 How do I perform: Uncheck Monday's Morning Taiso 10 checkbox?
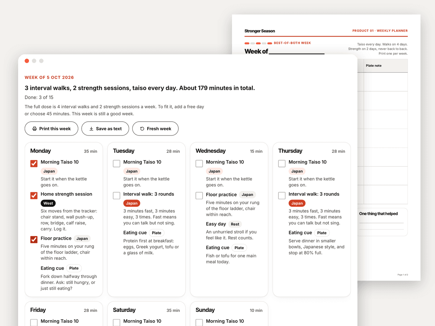[34, 164]
